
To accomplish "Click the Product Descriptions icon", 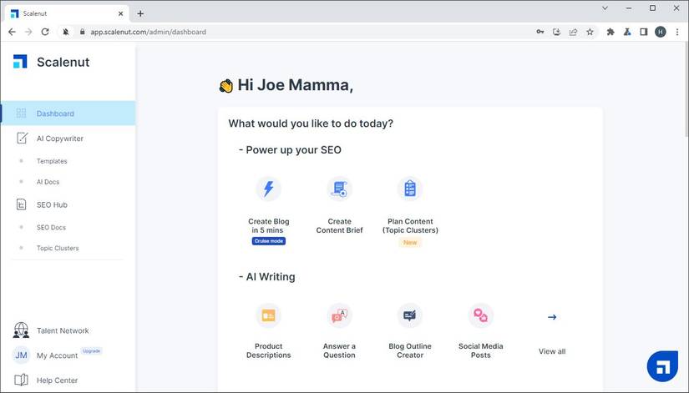I will [x=268, y=315].
